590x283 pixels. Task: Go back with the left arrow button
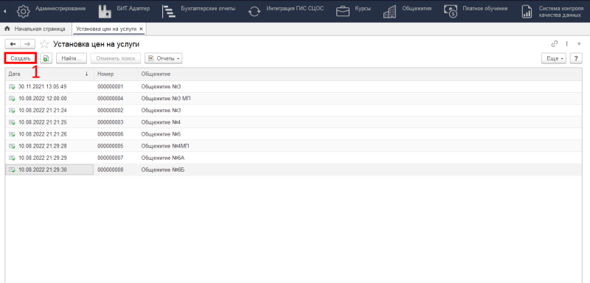pos(13,44)
